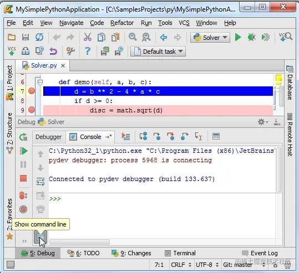Collapse the demo function fold marker

click(40, 83)
